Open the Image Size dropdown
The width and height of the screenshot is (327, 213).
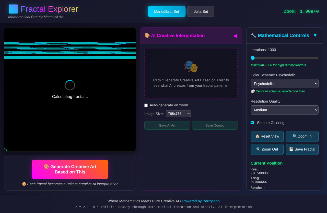[178, 114]
